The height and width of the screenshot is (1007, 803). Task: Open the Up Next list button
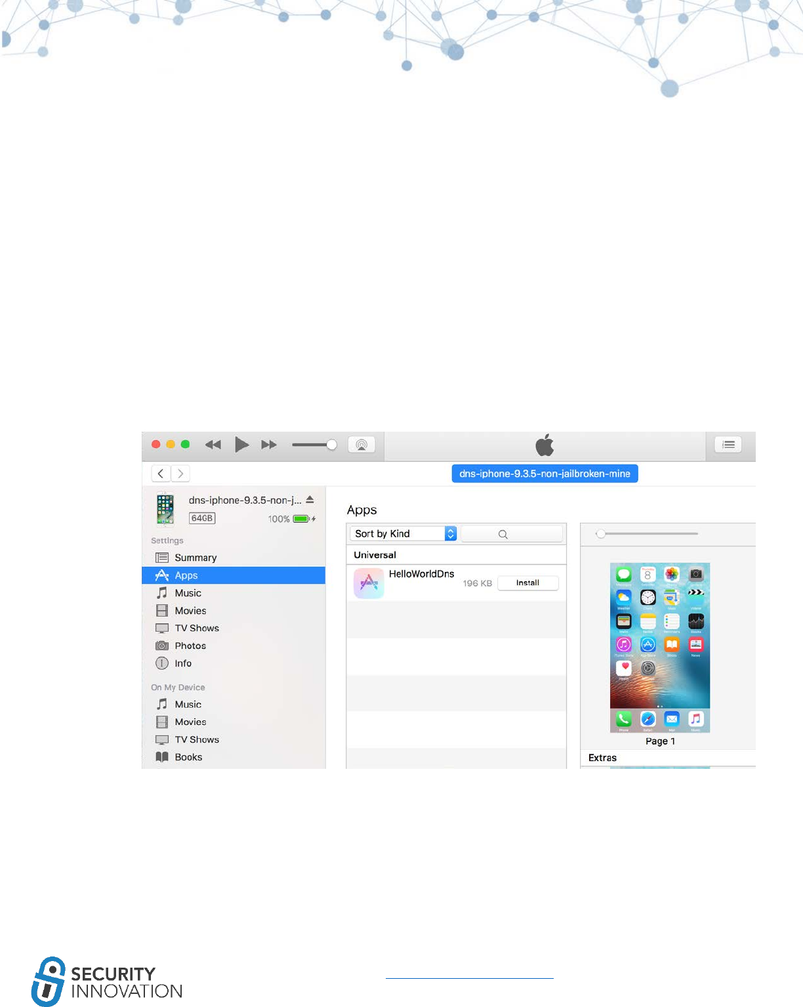point(728,445)
